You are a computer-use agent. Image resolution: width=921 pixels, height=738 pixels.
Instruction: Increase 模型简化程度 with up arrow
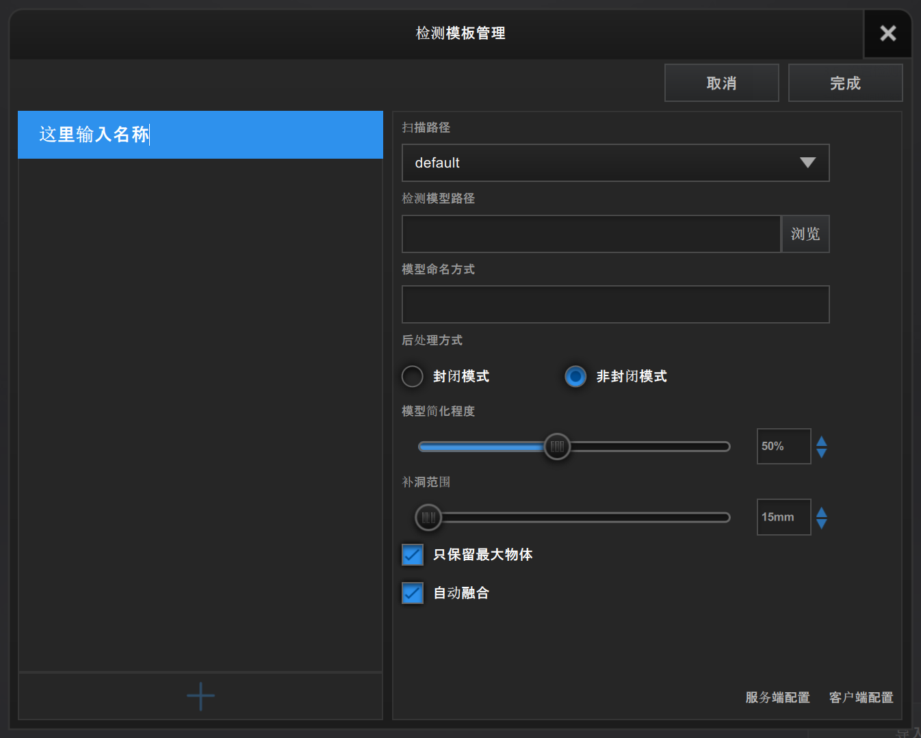point(822,440)
